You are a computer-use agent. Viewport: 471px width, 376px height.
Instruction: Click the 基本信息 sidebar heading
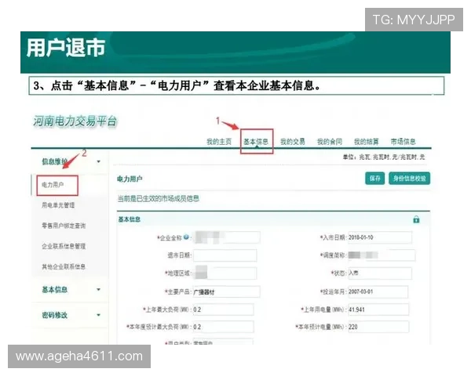(x=54, y=290)
